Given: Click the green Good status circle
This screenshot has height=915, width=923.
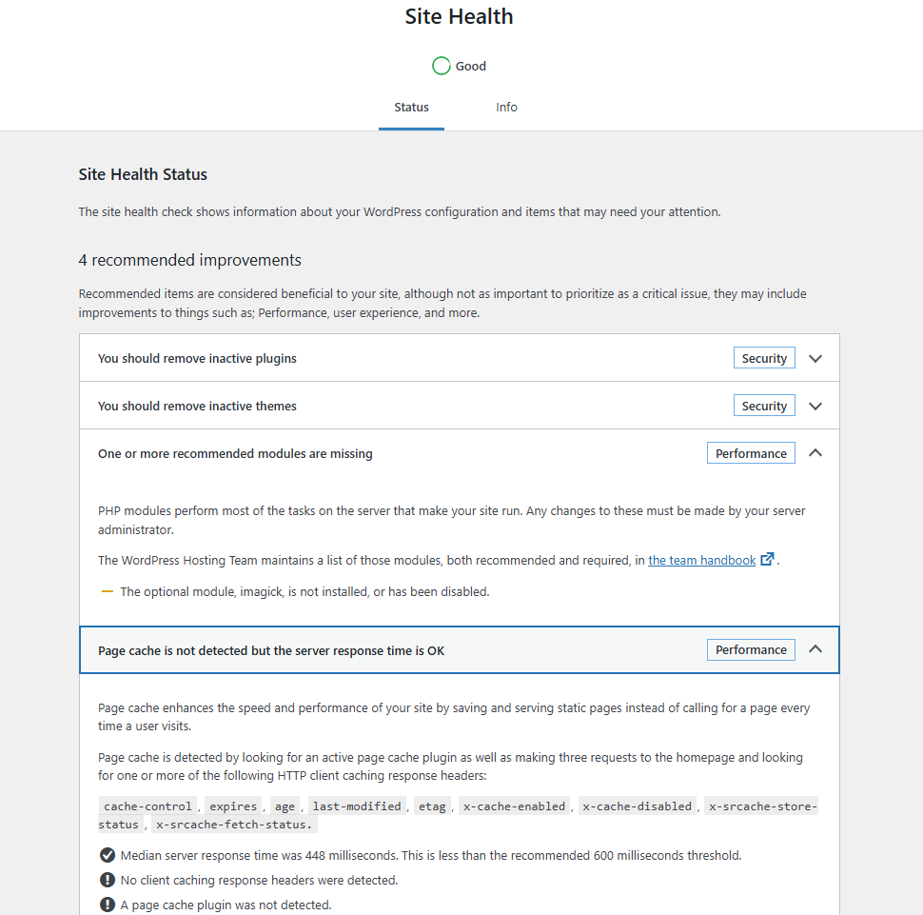Looking at the screenshot, I should tap(441, 66).
